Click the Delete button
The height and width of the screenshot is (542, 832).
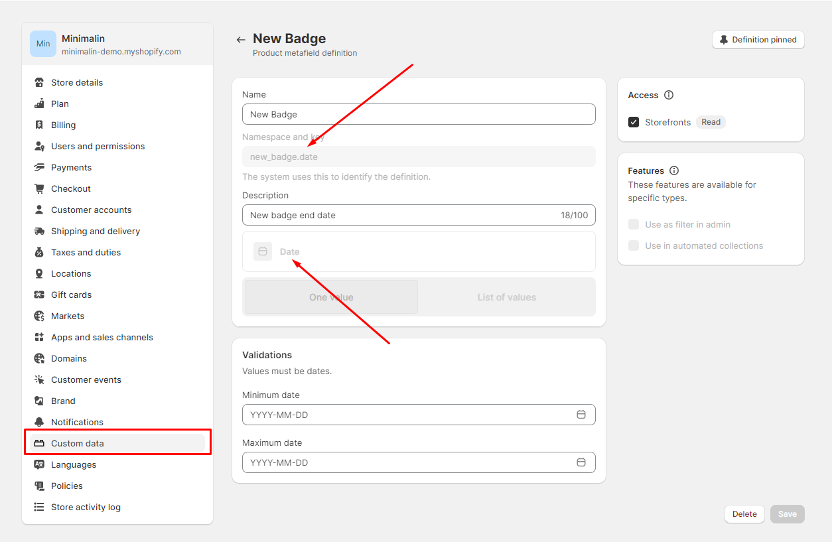[x=744, y=514]
